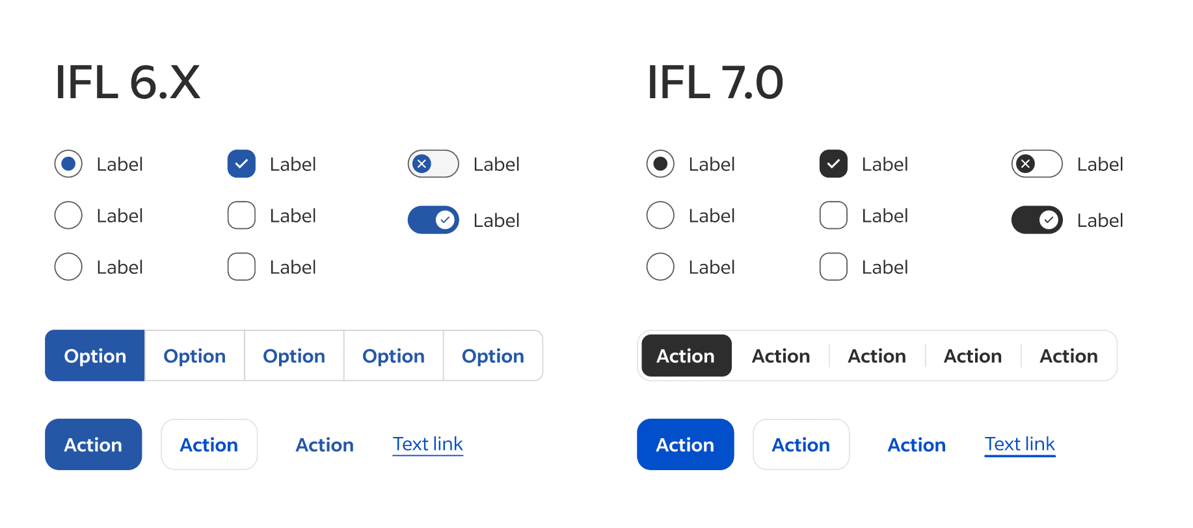Choose the last Option segment in IFL 6.X
The width and height of the screenshot is (1193, 528).
click(x=492, y=356)
